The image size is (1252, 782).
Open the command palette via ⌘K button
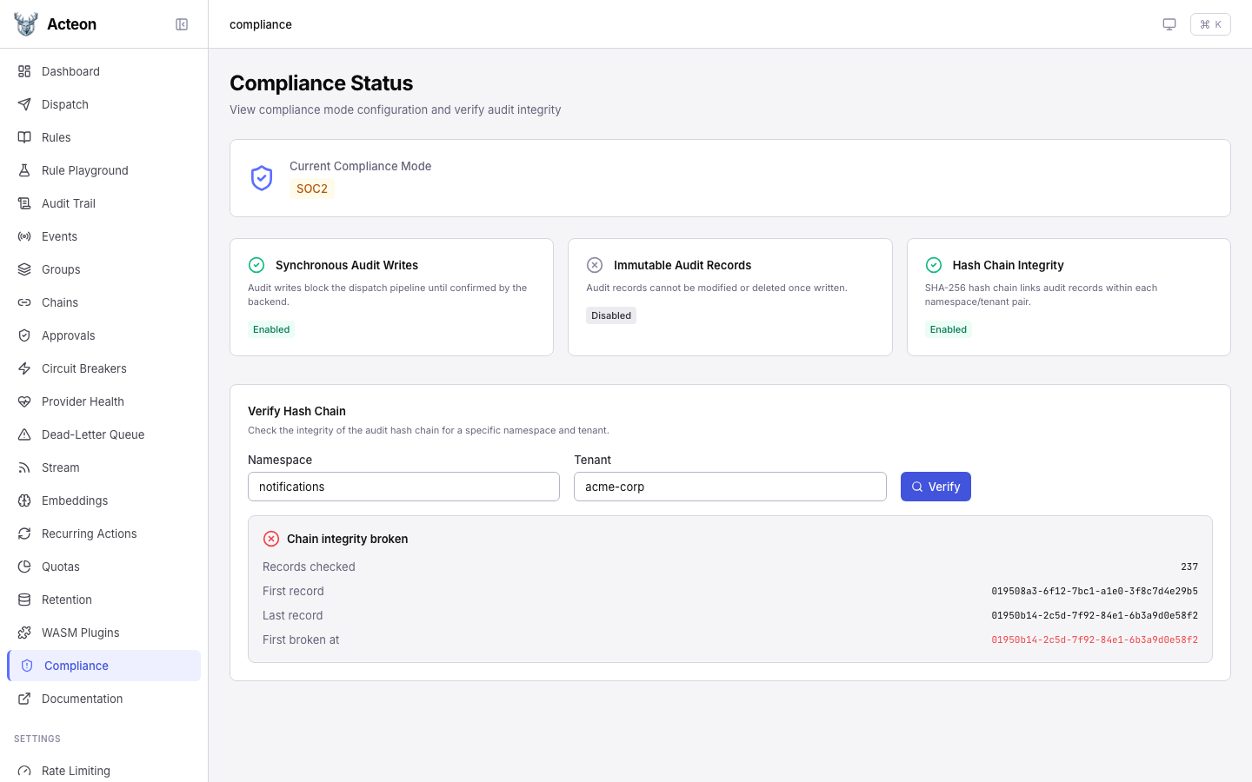pos(1210,24)
